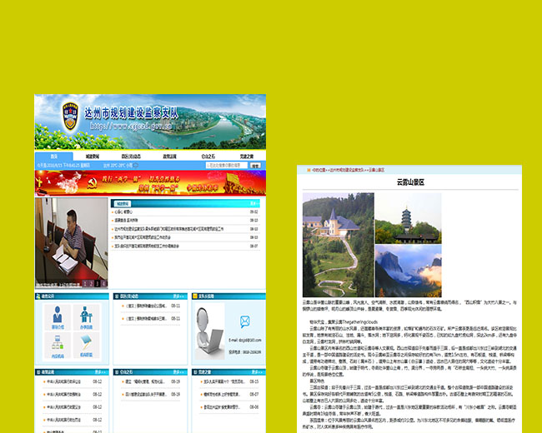The image size is (542, 433).
Task: Click slide number 4 in photo slideshow
Action: (x=103, y=283)
